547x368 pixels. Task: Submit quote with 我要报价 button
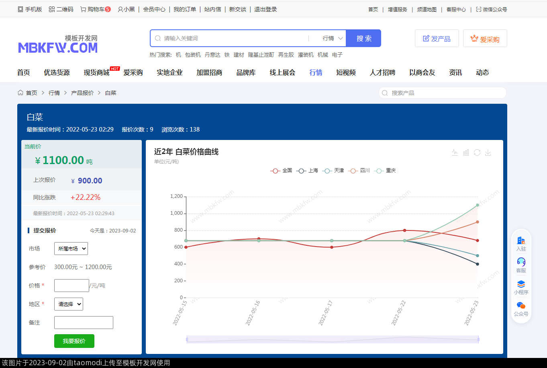[x=74, y=341]
